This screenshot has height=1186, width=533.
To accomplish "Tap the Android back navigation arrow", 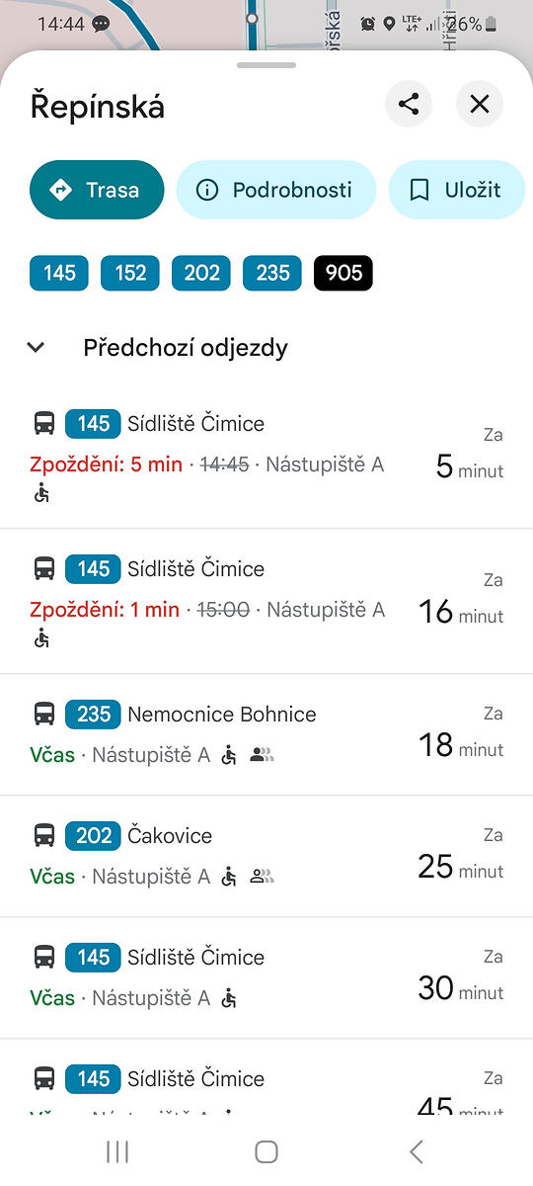I will click(416, 1150).
